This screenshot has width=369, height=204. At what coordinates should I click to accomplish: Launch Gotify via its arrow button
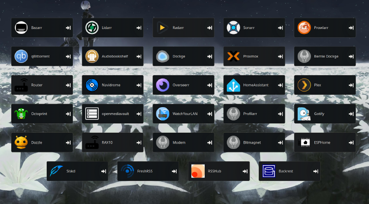[x=351, y=114]
